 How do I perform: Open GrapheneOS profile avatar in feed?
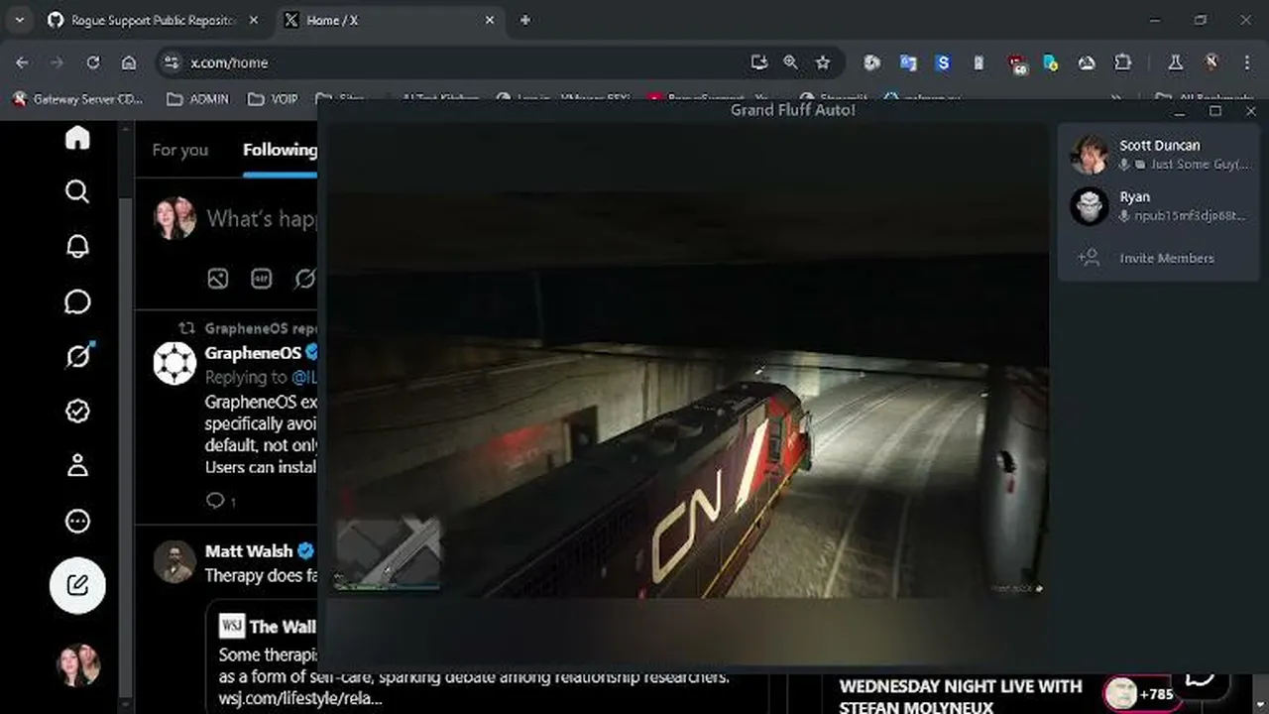tap(174, 364)
